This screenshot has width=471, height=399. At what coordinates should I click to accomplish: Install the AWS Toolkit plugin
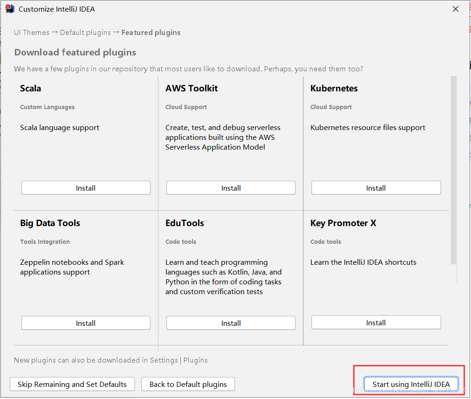231,188
